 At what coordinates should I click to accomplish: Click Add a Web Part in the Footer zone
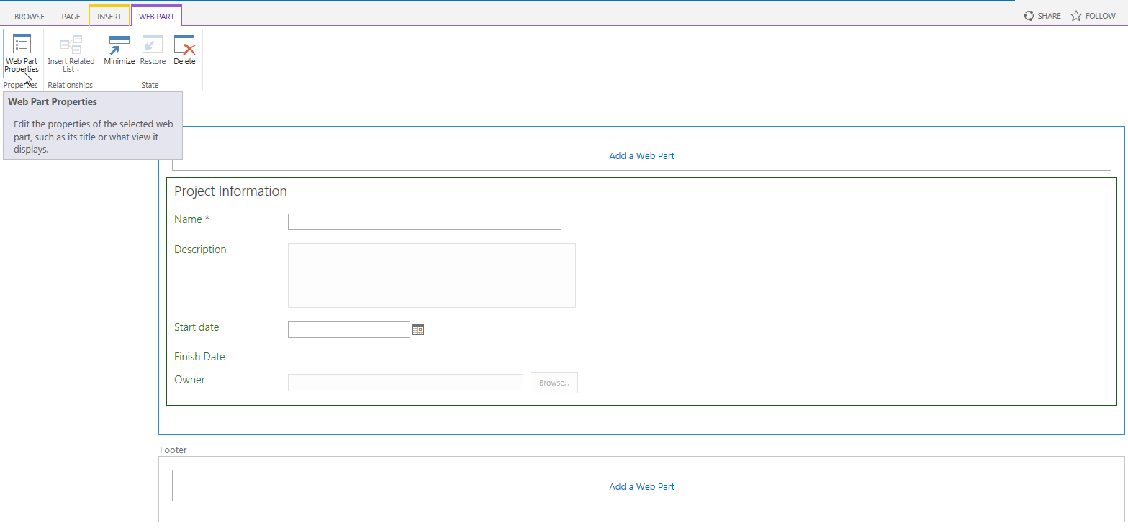click(641, 486)
